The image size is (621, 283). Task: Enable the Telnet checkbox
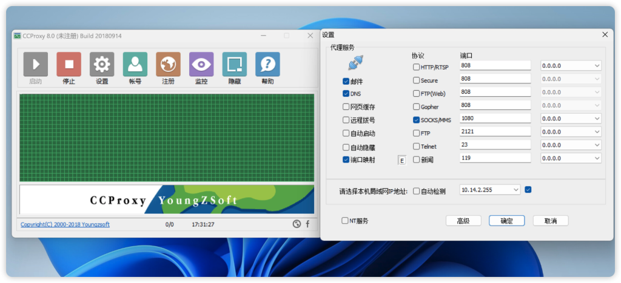point(416,146)
